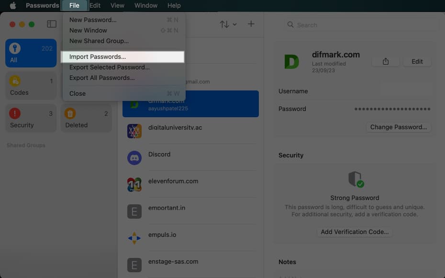This screenshot has height=278, width=445.
Task: Select the highlighted aayushpatel225 entry
Action: (x=191, y=104)
